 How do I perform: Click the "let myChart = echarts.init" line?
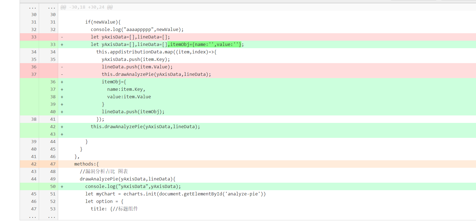[x=175, y=194]
